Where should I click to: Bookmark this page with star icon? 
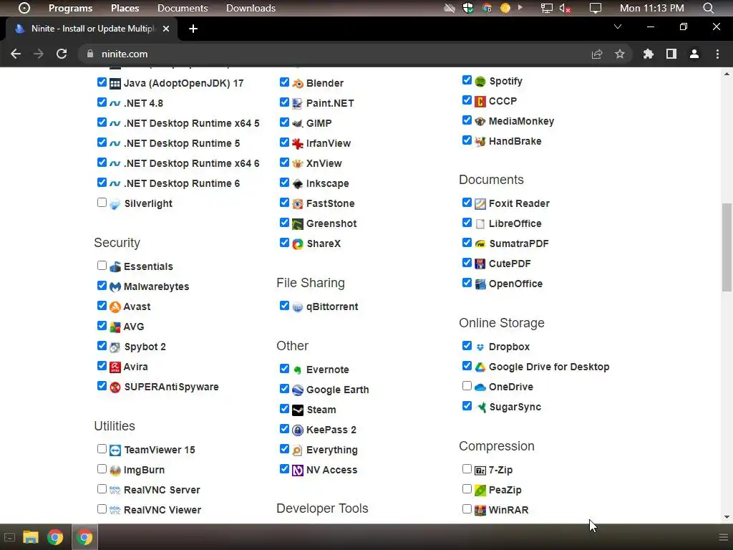pos(619,54)
